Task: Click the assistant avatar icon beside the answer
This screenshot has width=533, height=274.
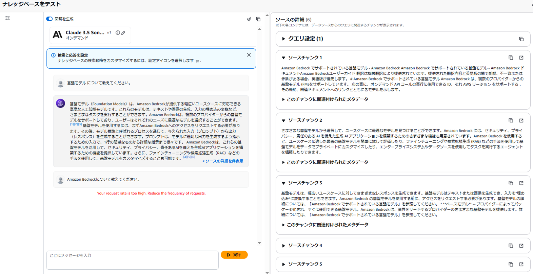Action: click(60, 104)
